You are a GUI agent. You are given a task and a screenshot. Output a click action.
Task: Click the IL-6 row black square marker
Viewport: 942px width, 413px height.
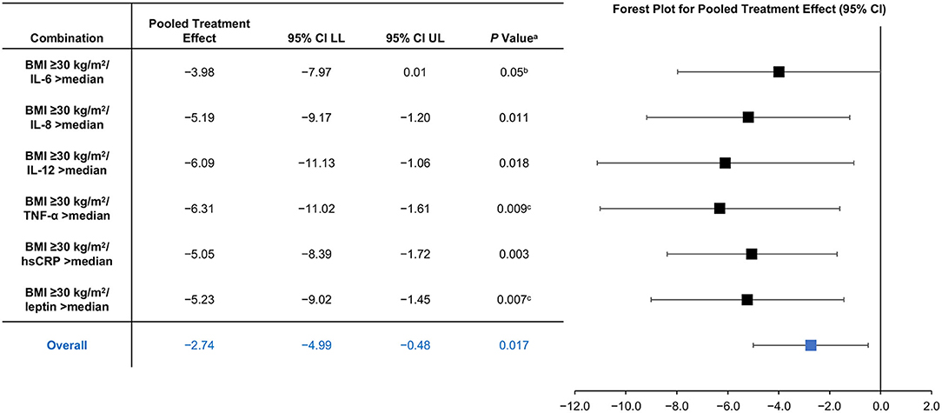click(x=779, y=72)
